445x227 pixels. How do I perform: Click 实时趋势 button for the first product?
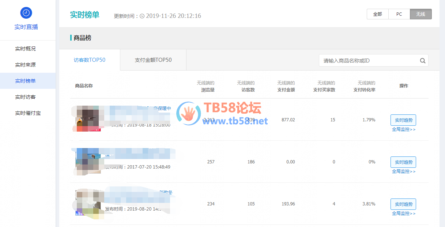(403, 120)
